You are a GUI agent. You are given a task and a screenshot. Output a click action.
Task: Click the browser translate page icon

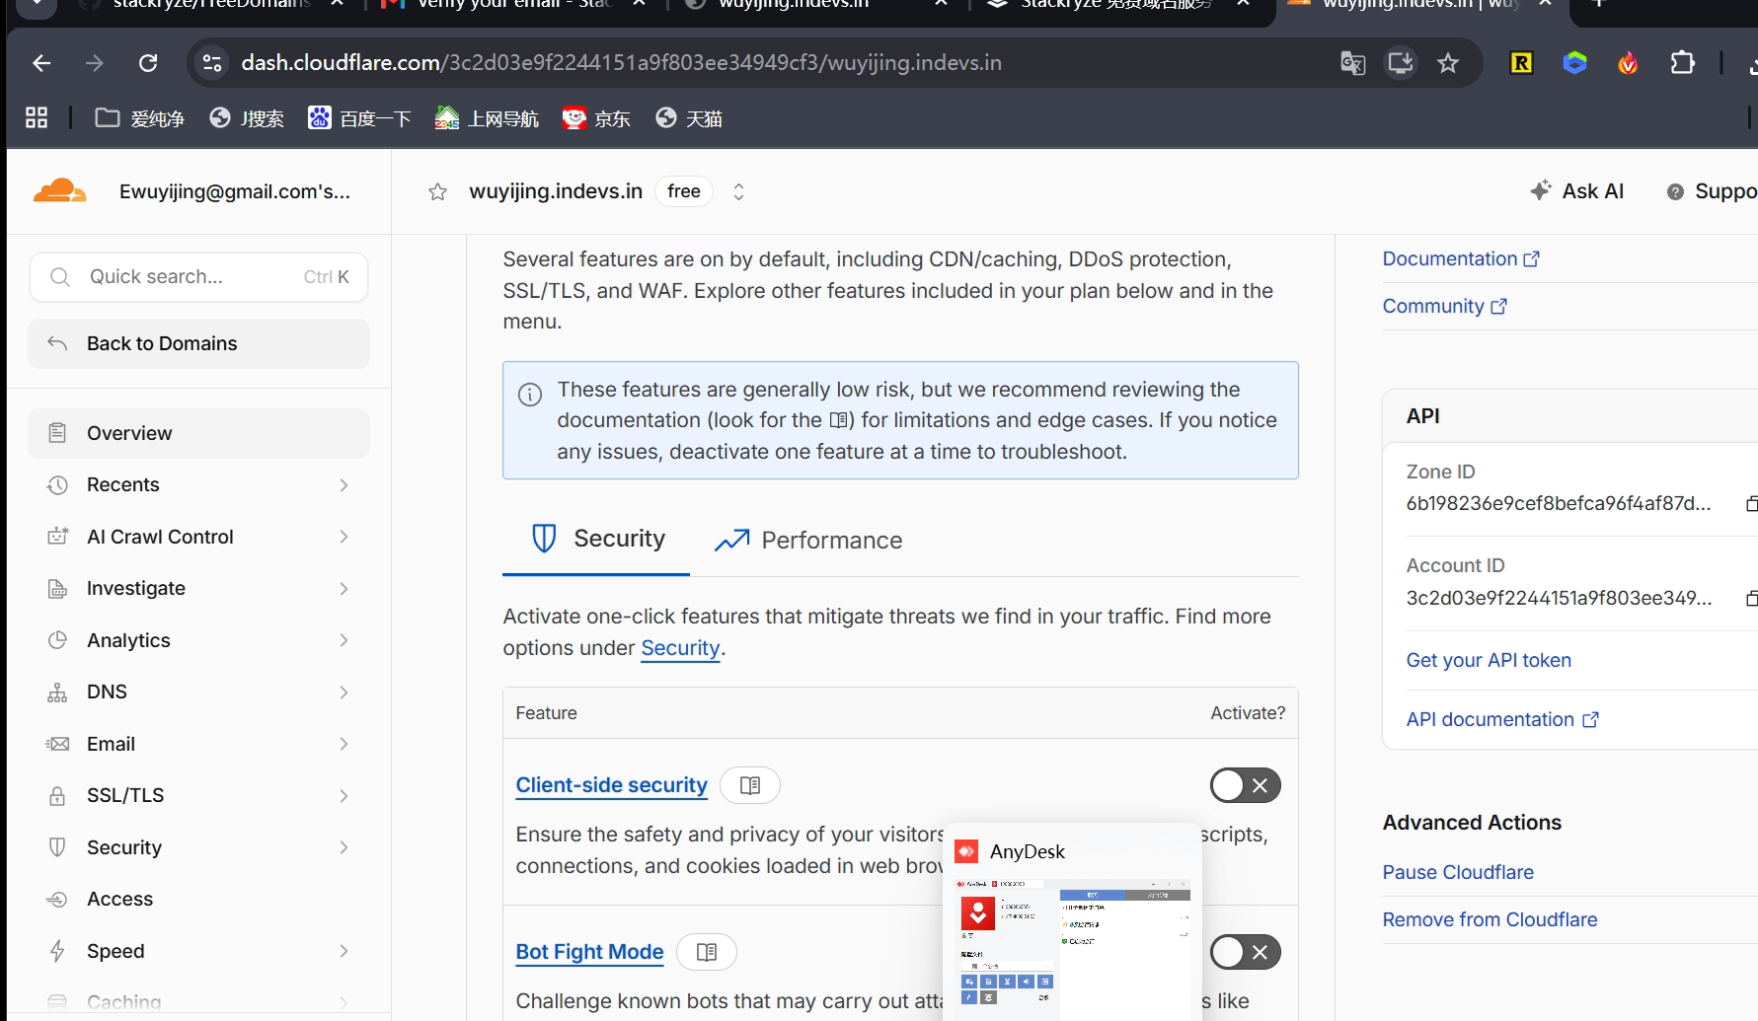click(x=1352, y=63)
